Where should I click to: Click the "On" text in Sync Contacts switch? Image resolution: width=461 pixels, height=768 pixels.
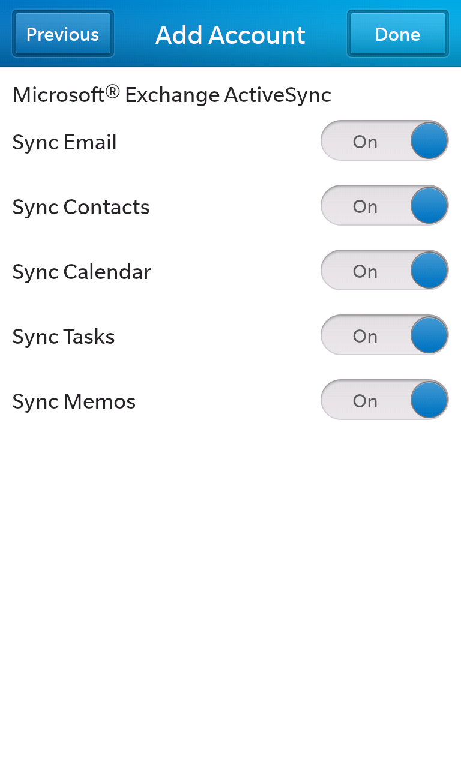pyautogui.click(x=365, y=206)
